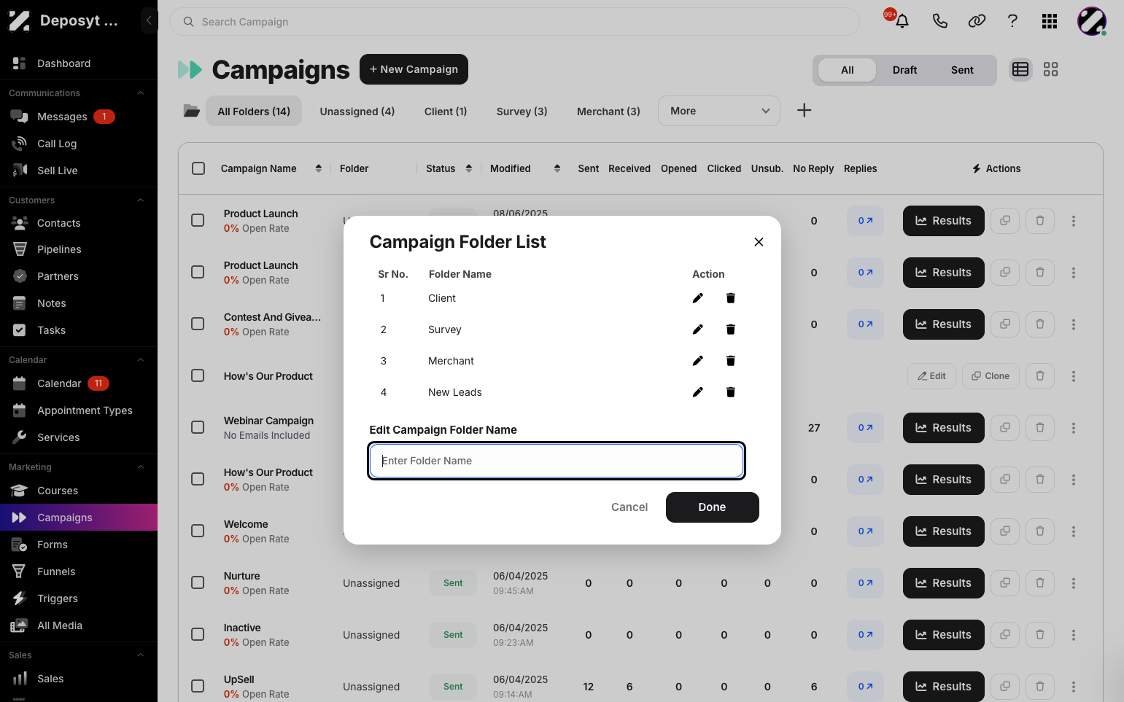Focus the Search Campaign box
The width and height of the screenshot is (1124, 702).
(514, 22)
